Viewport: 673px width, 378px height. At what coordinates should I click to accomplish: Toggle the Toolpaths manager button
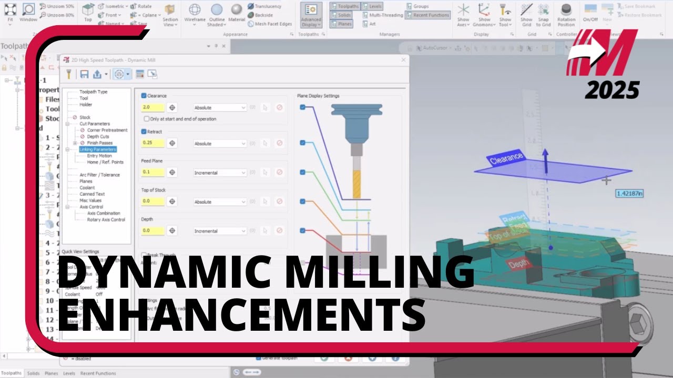click(345, 6)
